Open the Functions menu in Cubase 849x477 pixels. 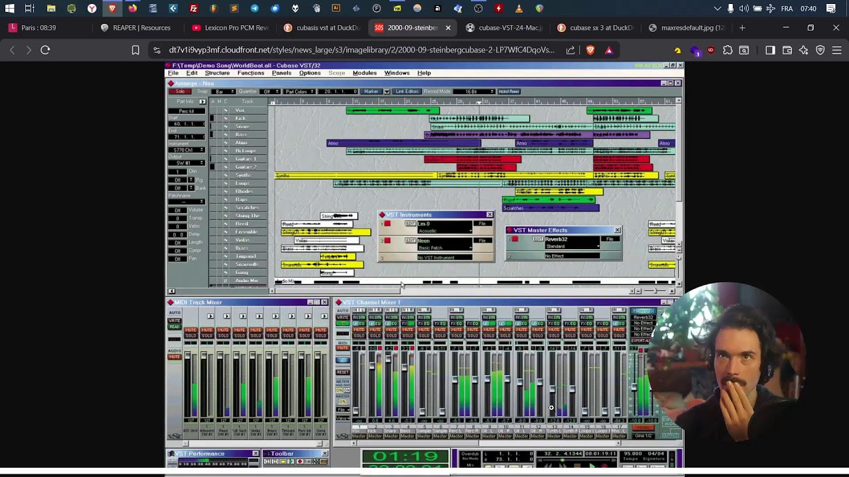point(251,73)
